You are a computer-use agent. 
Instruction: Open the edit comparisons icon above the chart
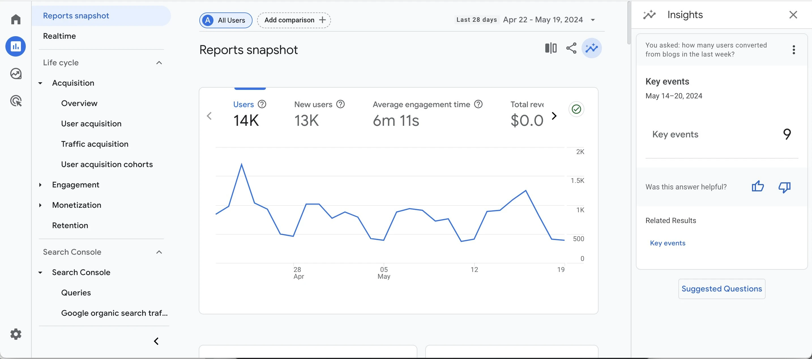550,48
